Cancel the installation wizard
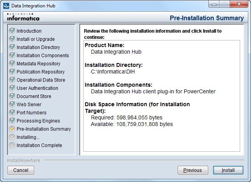 coord(21,170)
